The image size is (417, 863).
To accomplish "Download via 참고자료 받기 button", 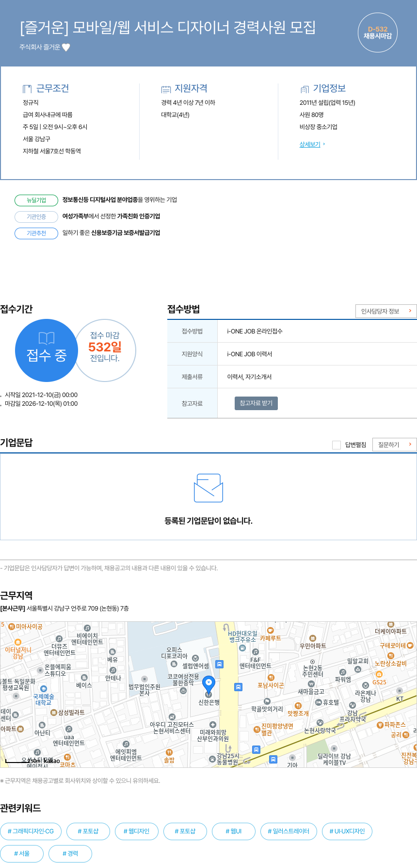I will [256, 403].
